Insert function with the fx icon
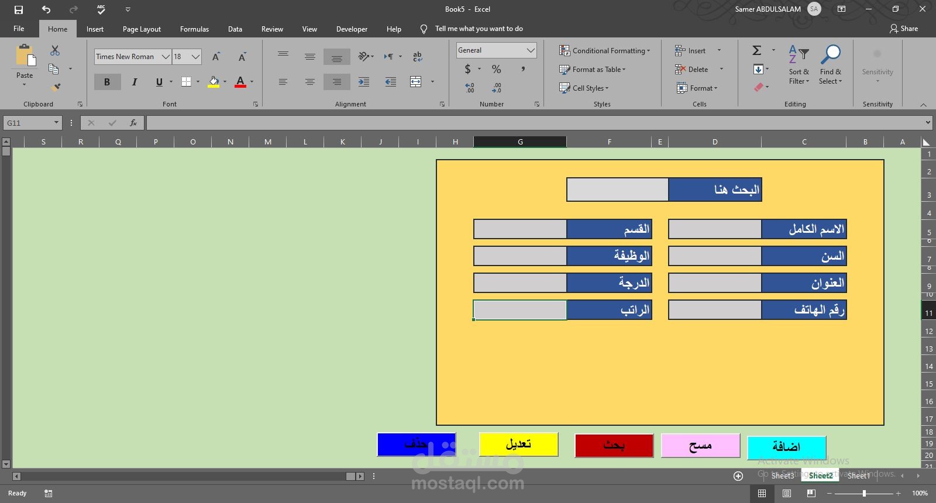The height and width of the screenshot is (503, 936). coord(133,123)
